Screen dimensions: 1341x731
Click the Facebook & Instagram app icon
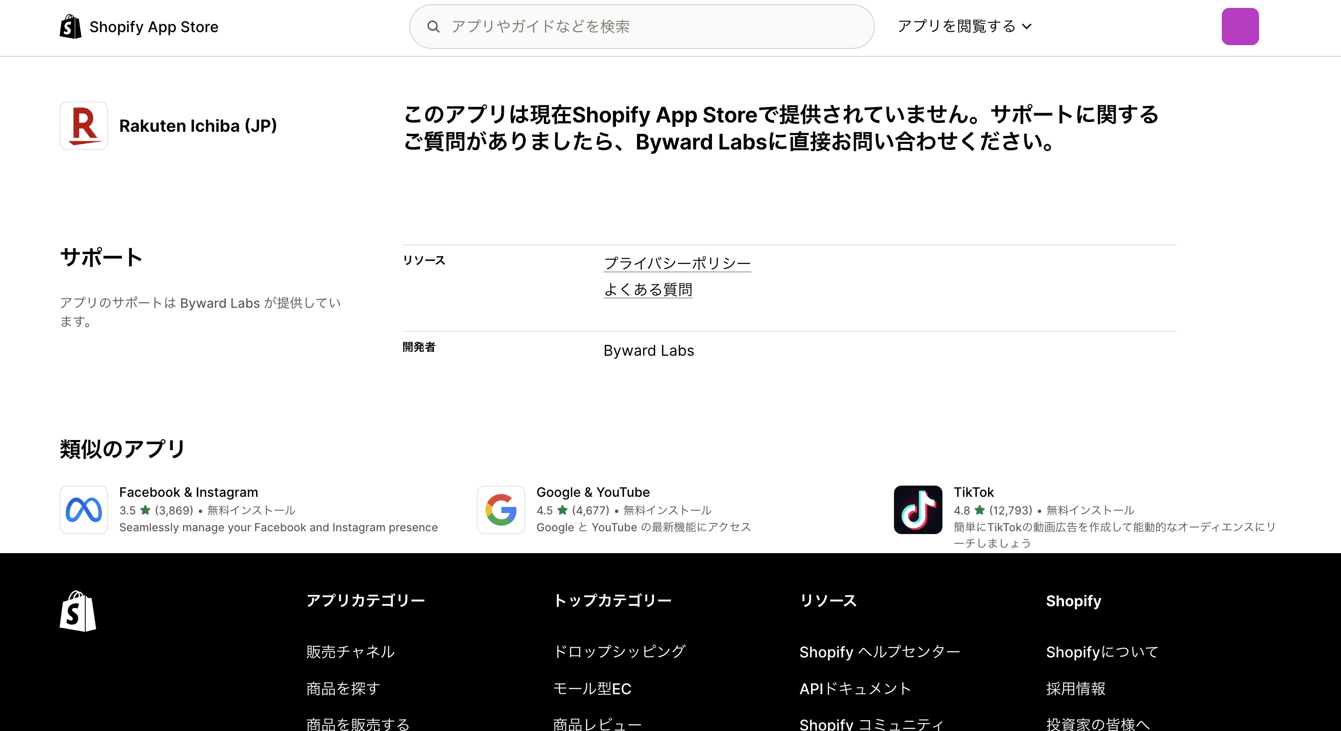[x=83, y=510]
